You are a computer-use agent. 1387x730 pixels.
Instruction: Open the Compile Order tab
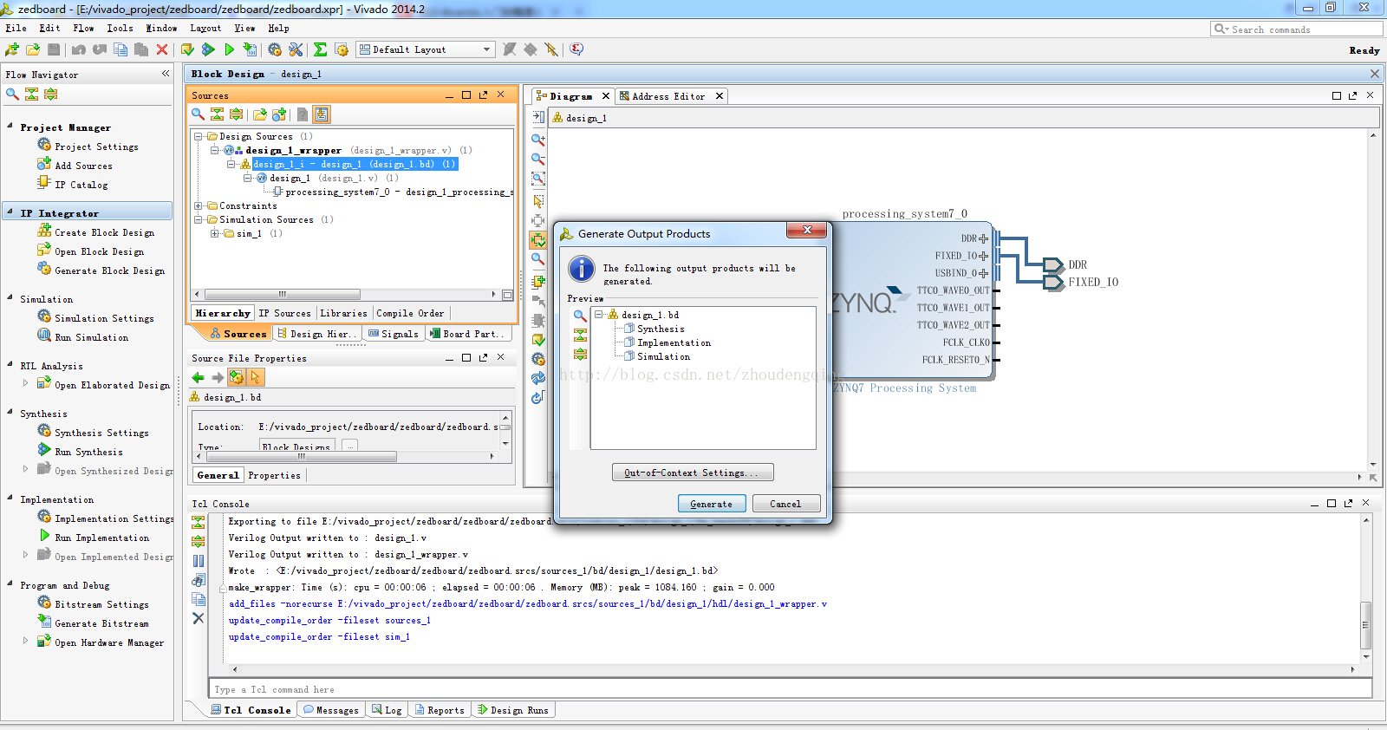[x=410, y=313]
